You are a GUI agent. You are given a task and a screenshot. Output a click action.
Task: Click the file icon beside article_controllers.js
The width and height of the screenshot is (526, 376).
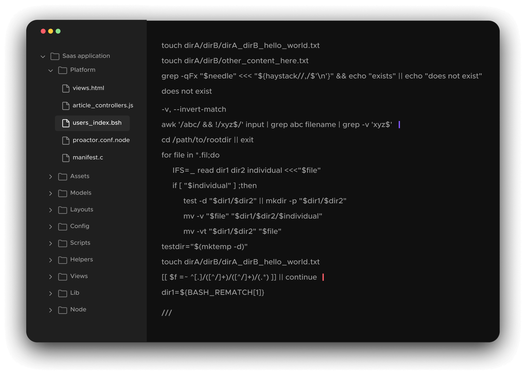click(65, 106)
